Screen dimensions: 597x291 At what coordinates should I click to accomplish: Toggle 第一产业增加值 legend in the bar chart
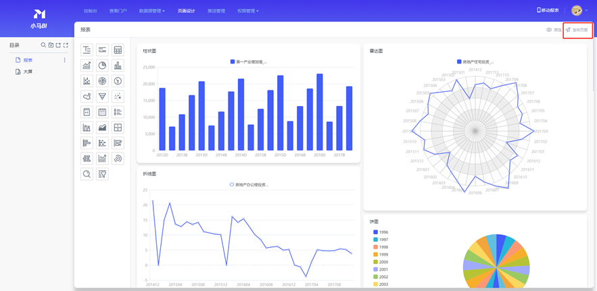coord(249,61)
